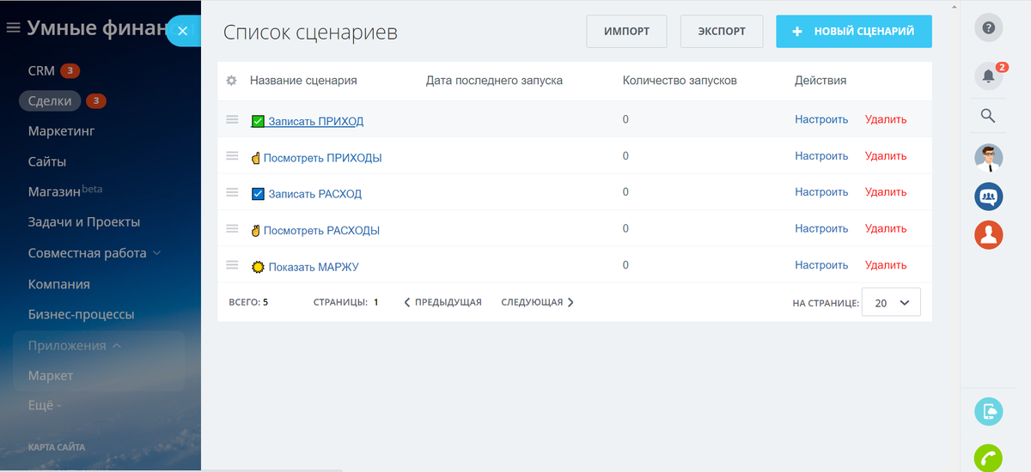Click the hamburger menu icon beside Умные финансы
The image size is (1031, 472).
(x=13, y=27)
